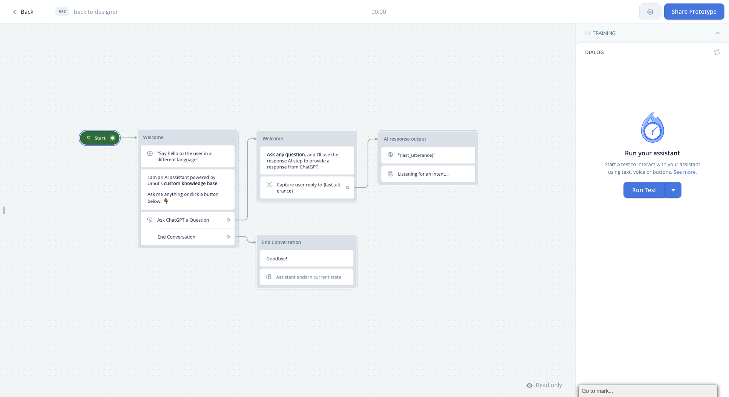
Task: Click the buttons icon beside Ask ChatGPT a Question
Action: 150,220
